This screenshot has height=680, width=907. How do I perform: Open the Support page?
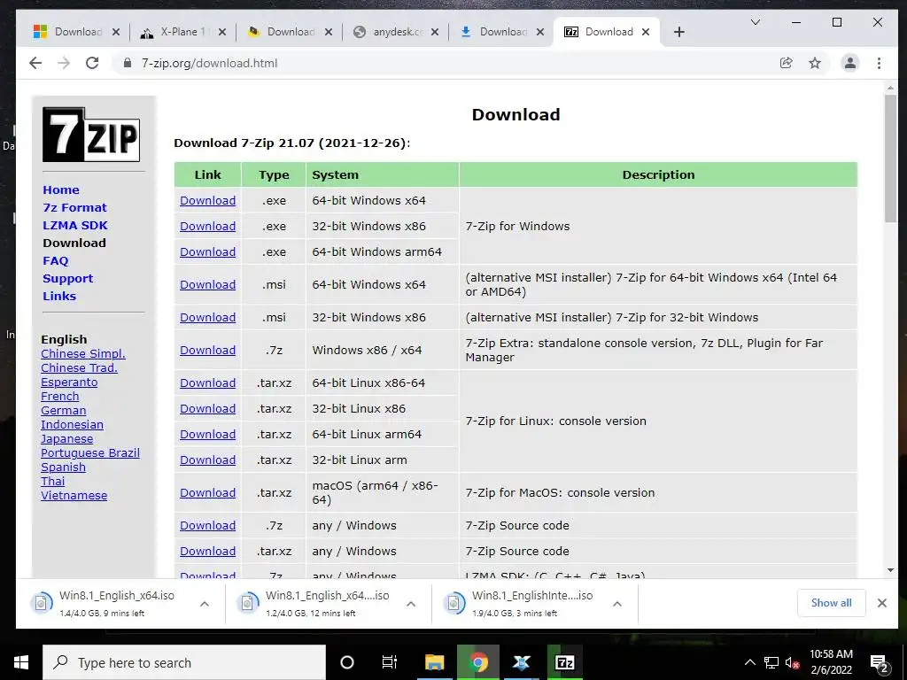[67, 279]
